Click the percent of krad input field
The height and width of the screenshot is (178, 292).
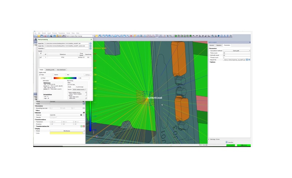[71, 87]
